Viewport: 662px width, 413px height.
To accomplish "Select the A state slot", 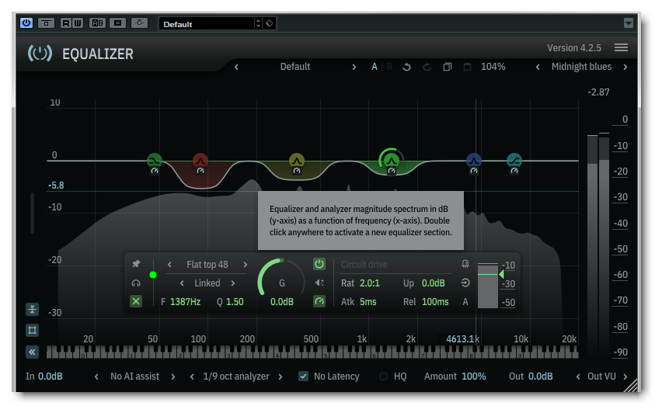I will tap(374, 67).
